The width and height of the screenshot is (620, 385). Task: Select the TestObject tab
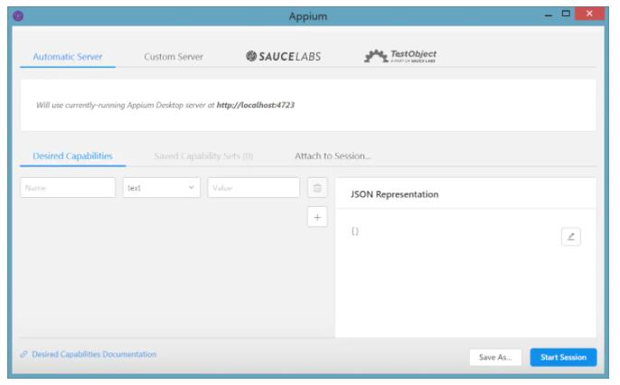[399, 56]
